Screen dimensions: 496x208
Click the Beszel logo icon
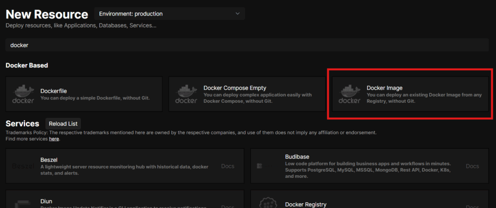point(23,166)
